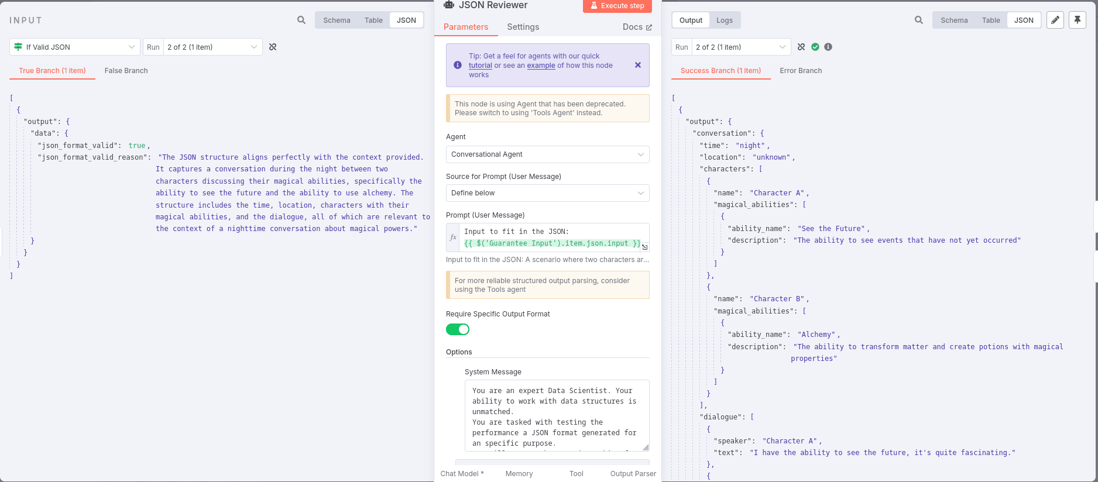The width and height of the screenshot is (1098, 482).
Task: Toggle Require Specific Output Format off
Action: [458, 329]
